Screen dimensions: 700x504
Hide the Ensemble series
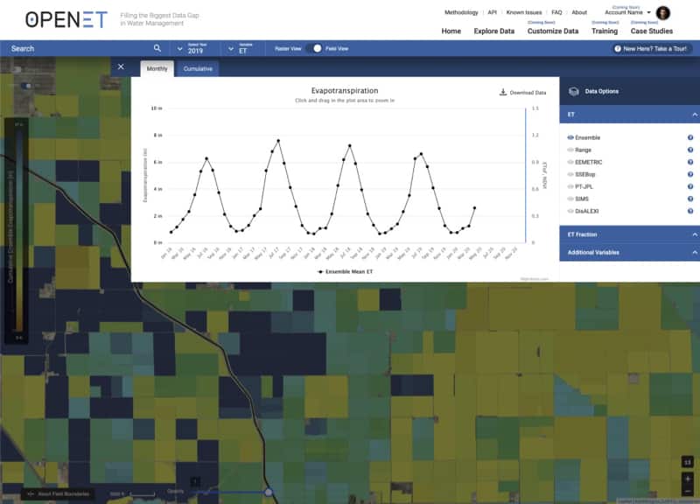(x=570, y=138)
